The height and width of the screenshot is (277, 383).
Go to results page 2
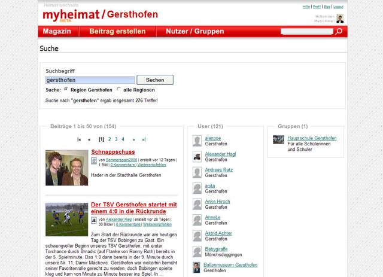(110, 139)
